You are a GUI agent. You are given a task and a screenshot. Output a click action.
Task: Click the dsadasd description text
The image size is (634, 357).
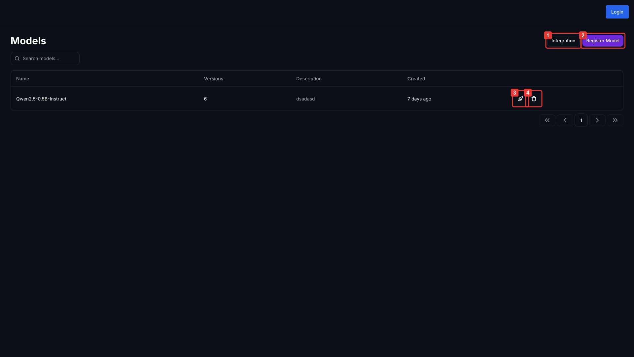[x=305, y=99]
